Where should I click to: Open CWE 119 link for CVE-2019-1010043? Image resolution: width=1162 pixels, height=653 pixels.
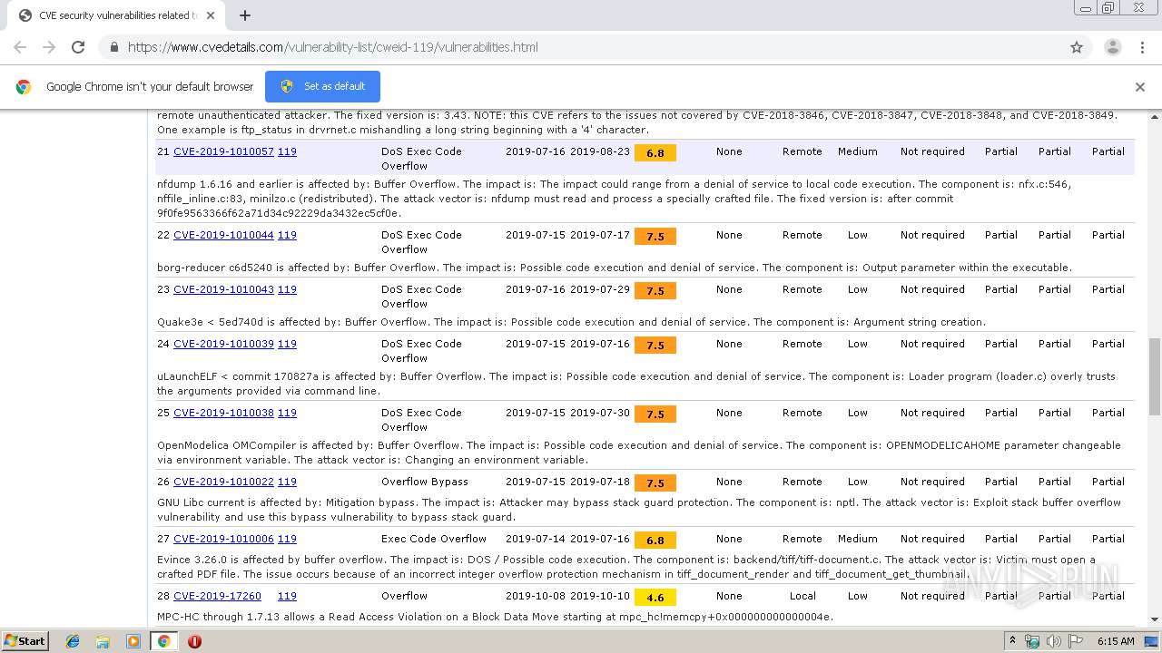[x=287, y=289]
